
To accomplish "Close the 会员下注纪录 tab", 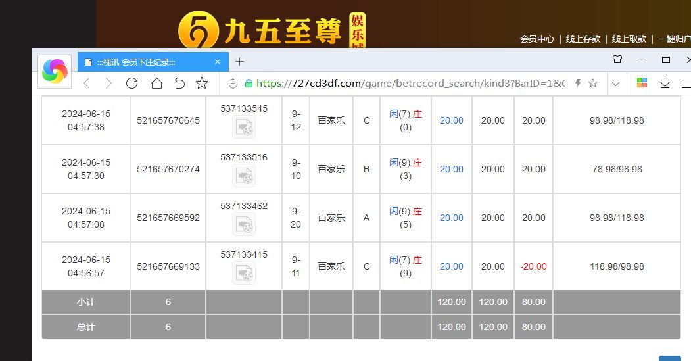I will click(x=218, y=62).
